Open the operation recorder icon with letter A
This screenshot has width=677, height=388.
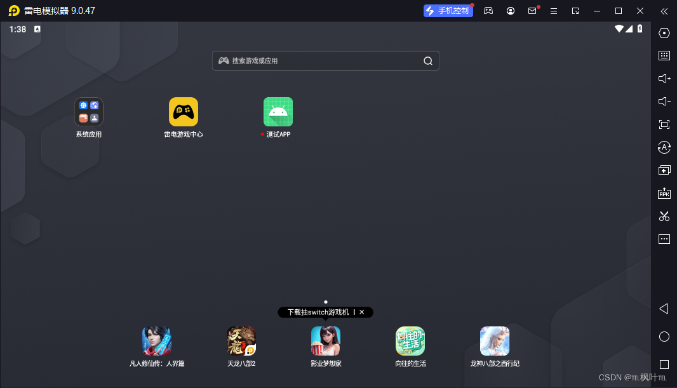point(664,147)
